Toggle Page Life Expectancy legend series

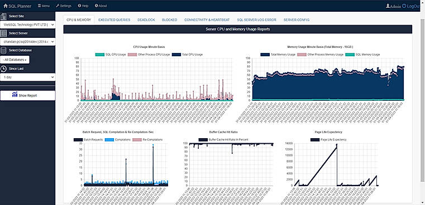pyautogui.click(x=328, y=140)
